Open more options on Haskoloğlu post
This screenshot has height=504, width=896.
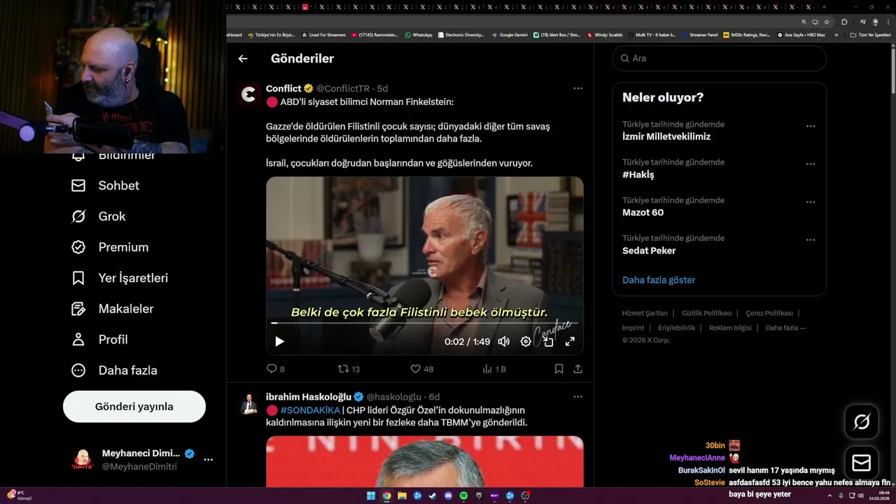point(577,396)
